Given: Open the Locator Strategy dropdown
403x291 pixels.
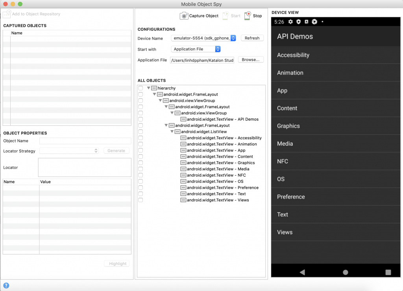Looking at the screenshot, I should click(x=69, y=151).
